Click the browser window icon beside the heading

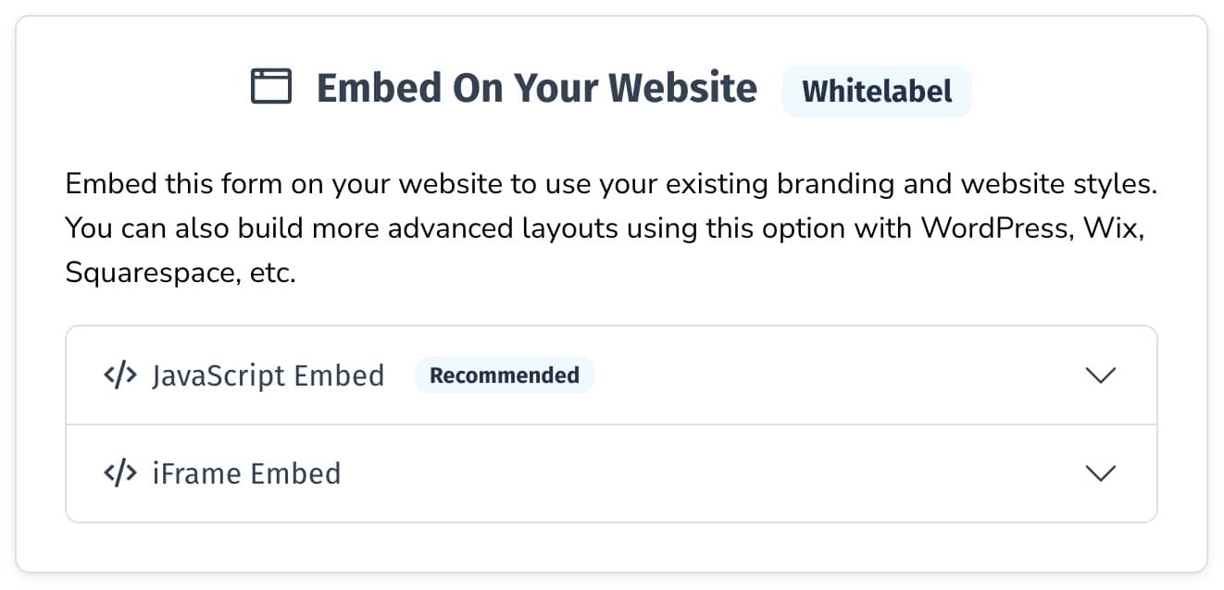tap(271, 88)
